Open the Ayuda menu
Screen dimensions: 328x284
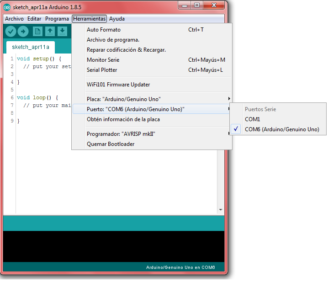(117, 19)
